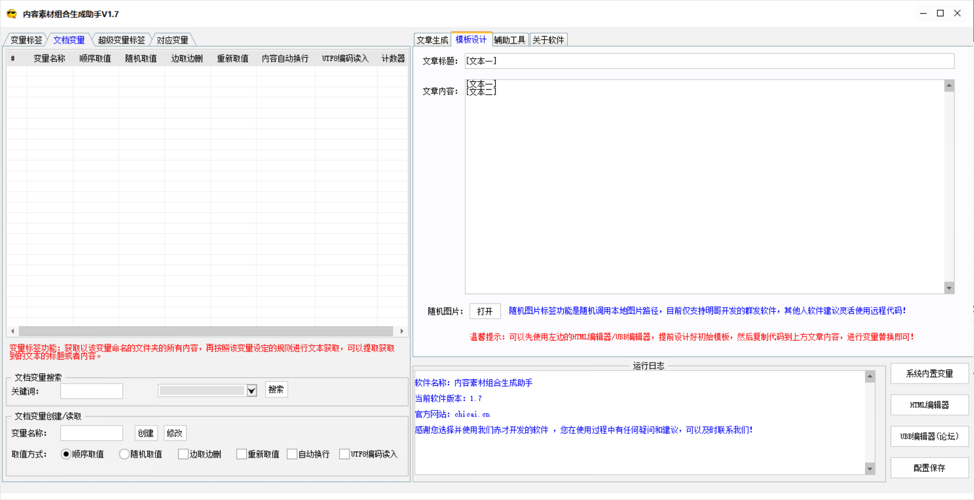The image size is (974, 500).
Task: Click the # column header
Action: coord(13,59)
